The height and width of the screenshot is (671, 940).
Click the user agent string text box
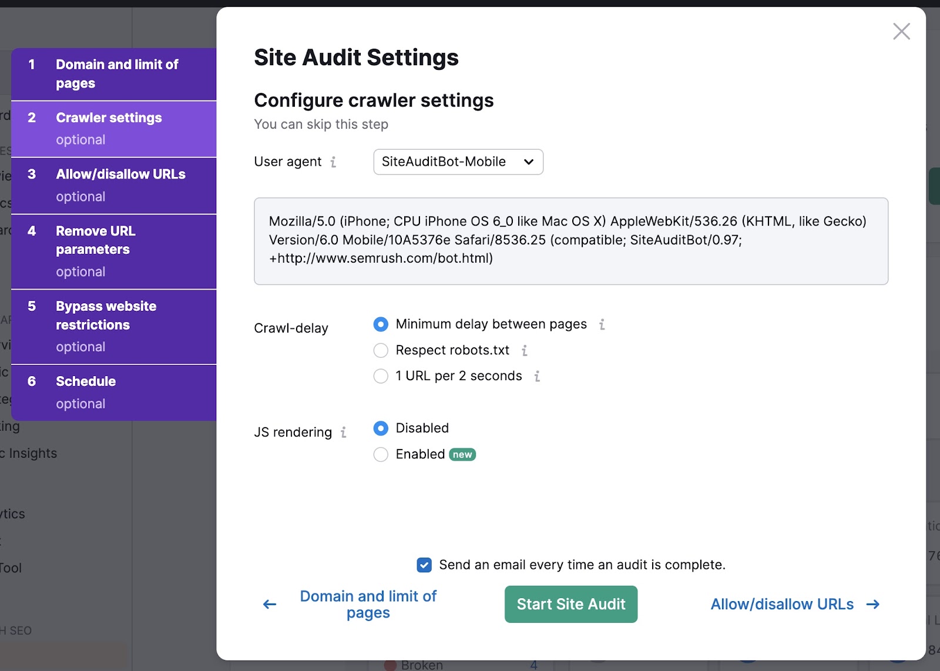click(570, 240)
